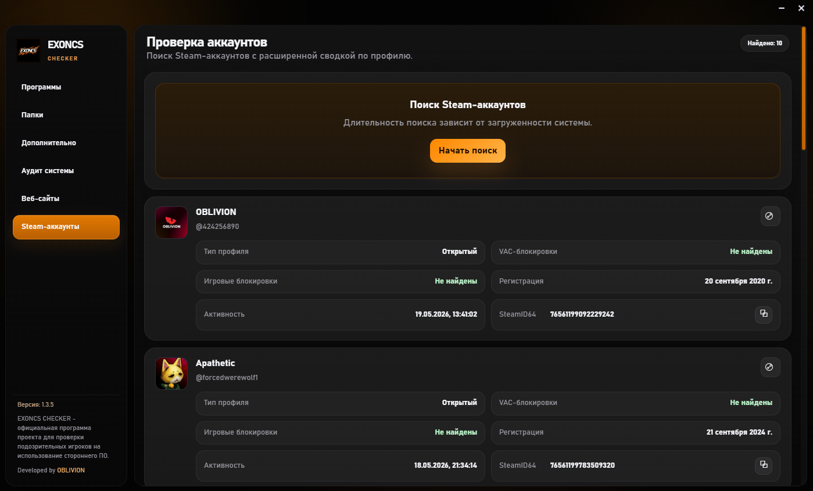
Task: Start search with Начать поиск button
Action: [468, 150]
